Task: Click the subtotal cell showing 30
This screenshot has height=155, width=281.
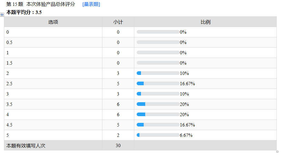Action: (x=118, y=146)
